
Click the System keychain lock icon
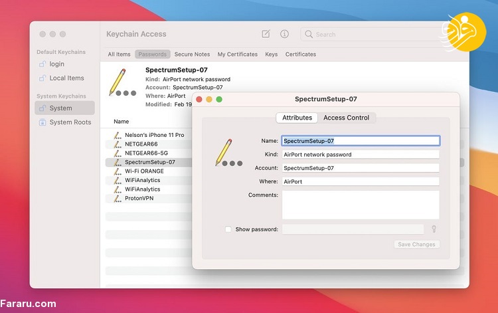(x=42, y=108)
